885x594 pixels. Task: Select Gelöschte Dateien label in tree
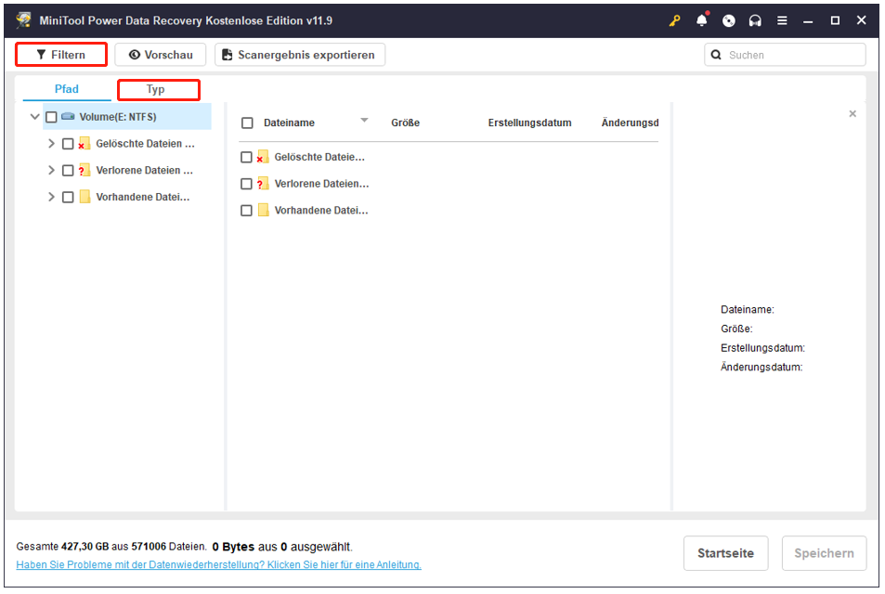145,144
